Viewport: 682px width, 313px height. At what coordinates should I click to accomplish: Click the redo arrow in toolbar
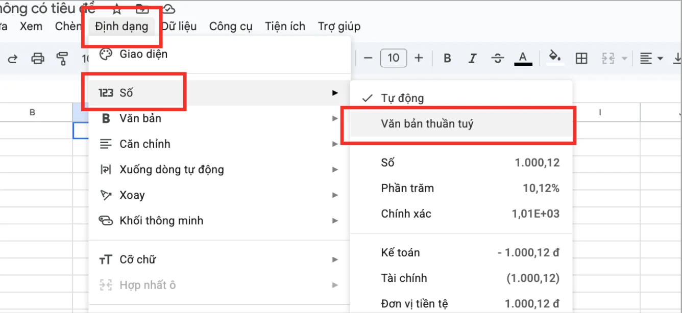point(13,59)
